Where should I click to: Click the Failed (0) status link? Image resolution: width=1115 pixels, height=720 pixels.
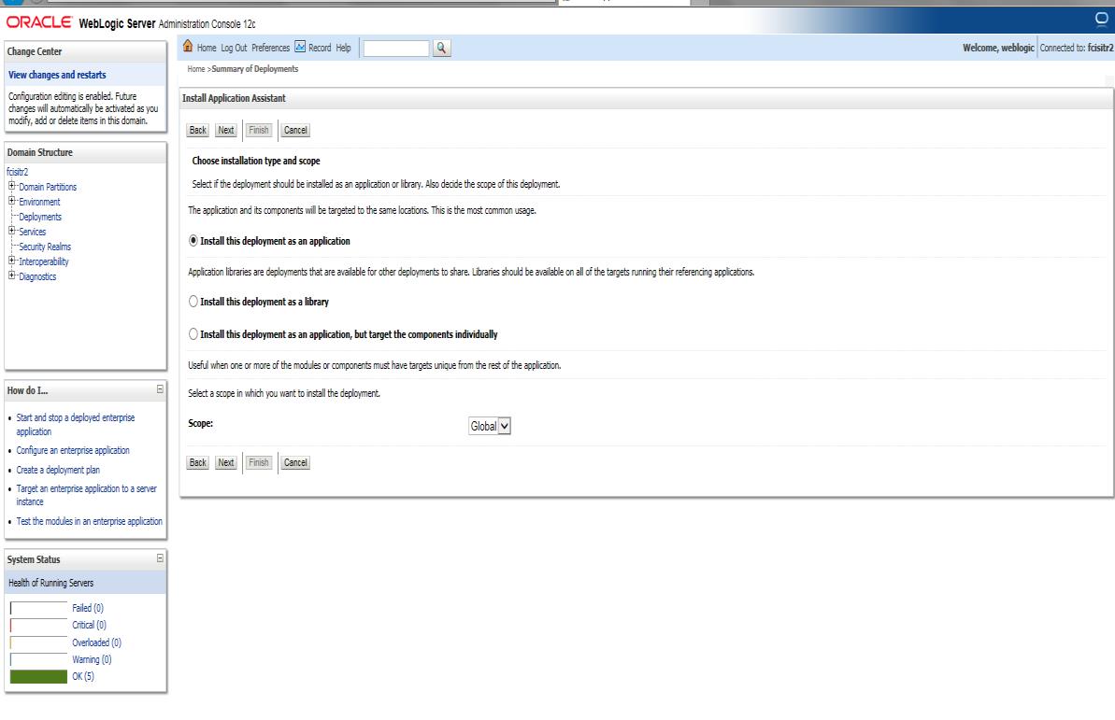coord(88,609)
